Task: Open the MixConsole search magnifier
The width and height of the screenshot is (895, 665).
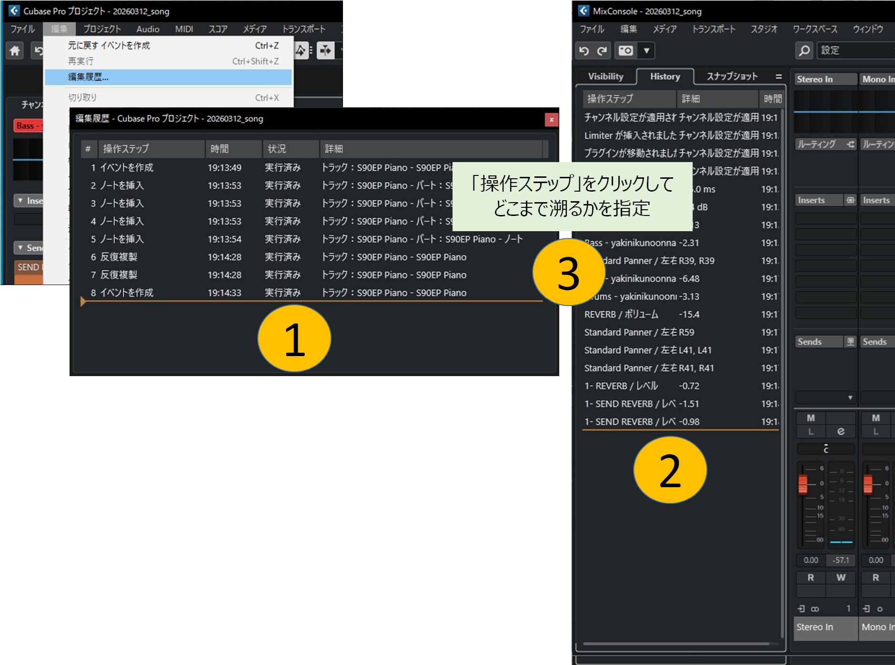Action: (804, 51)
